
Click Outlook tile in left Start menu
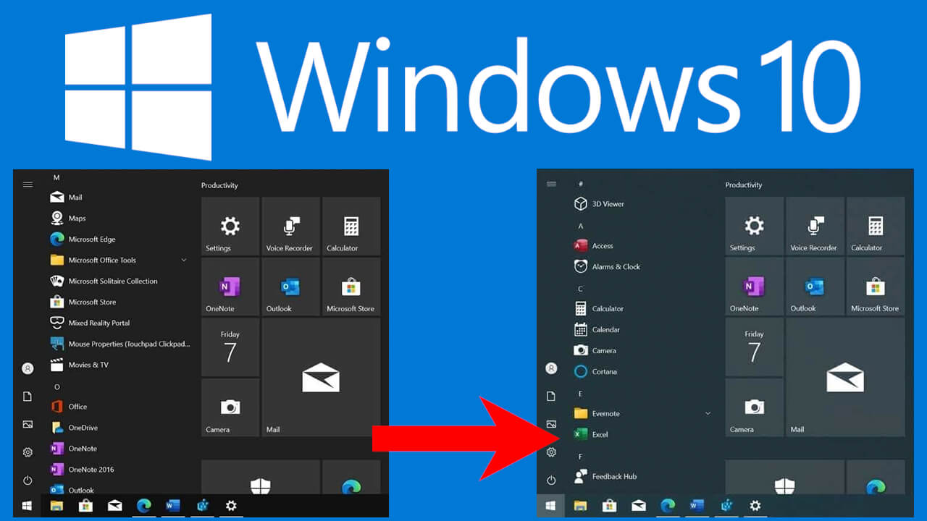pos(290,287)
